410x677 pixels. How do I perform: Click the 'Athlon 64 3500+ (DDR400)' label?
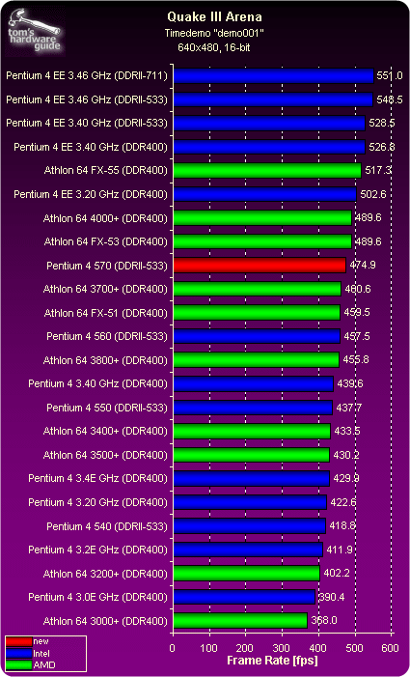105,455
